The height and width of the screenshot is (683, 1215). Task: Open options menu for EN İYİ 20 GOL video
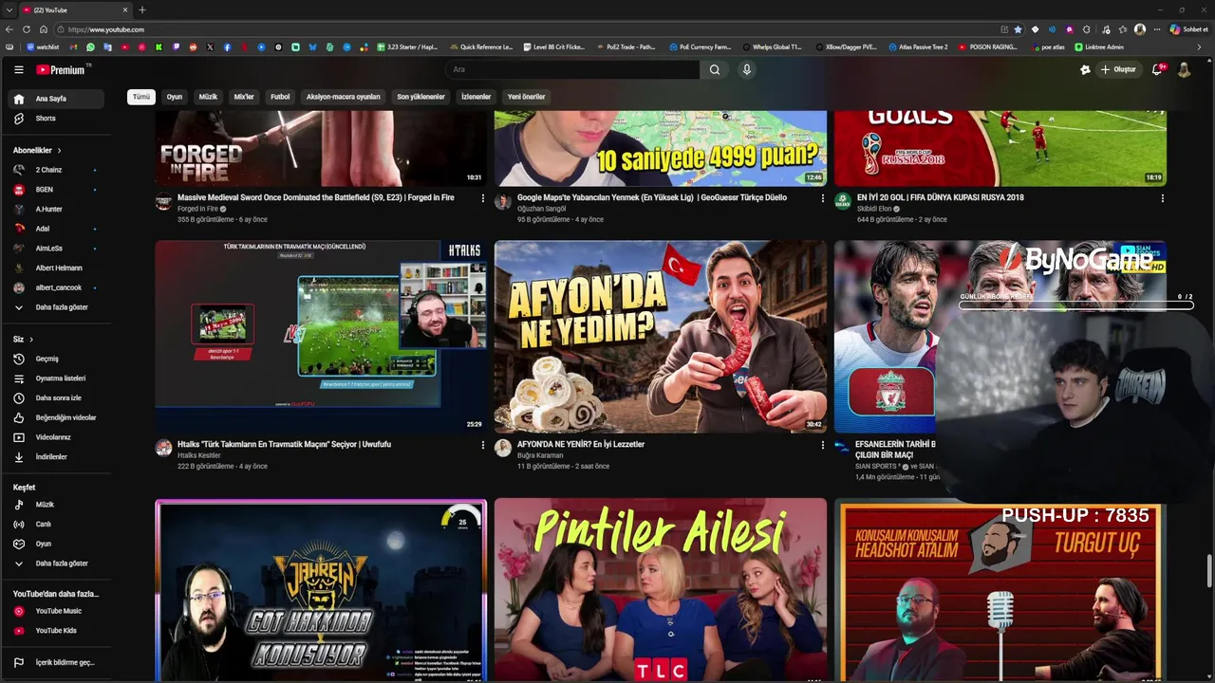(1162, 198)
